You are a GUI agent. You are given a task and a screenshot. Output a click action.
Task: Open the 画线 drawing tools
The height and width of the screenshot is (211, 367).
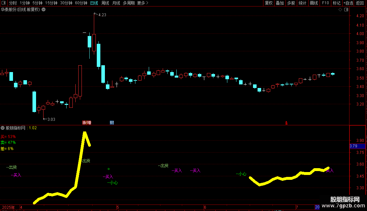point(314,3)
